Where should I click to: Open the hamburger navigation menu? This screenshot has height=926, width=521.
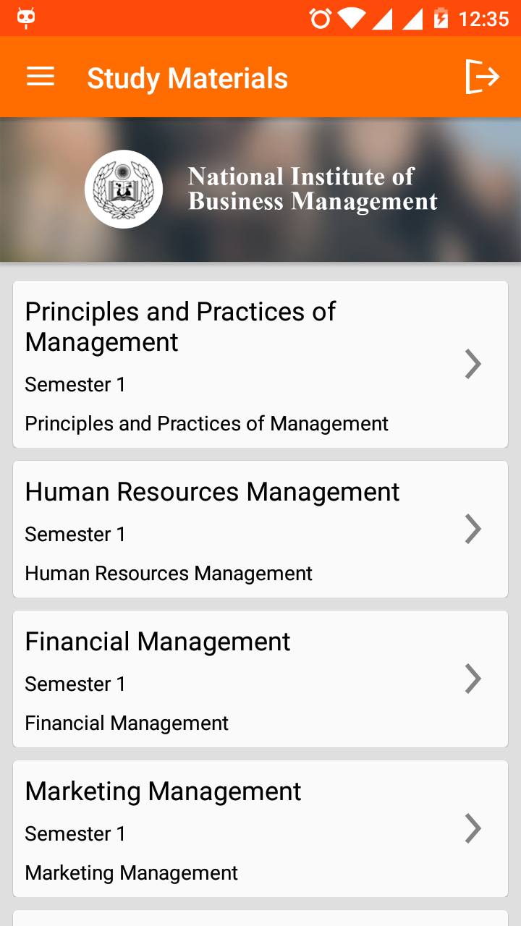coord(41,77)
